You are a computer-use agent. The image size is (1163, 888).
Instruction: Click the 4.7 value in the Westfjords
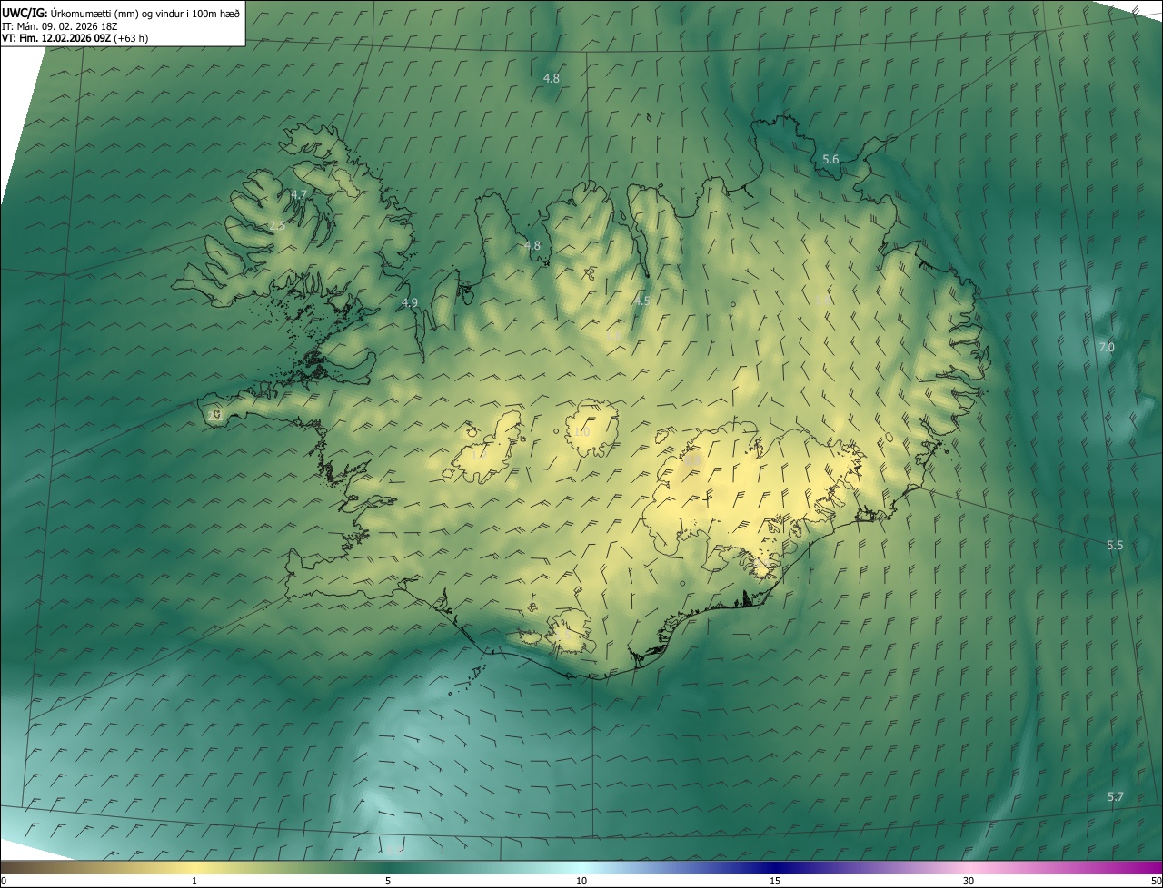[x=299, y=194]
